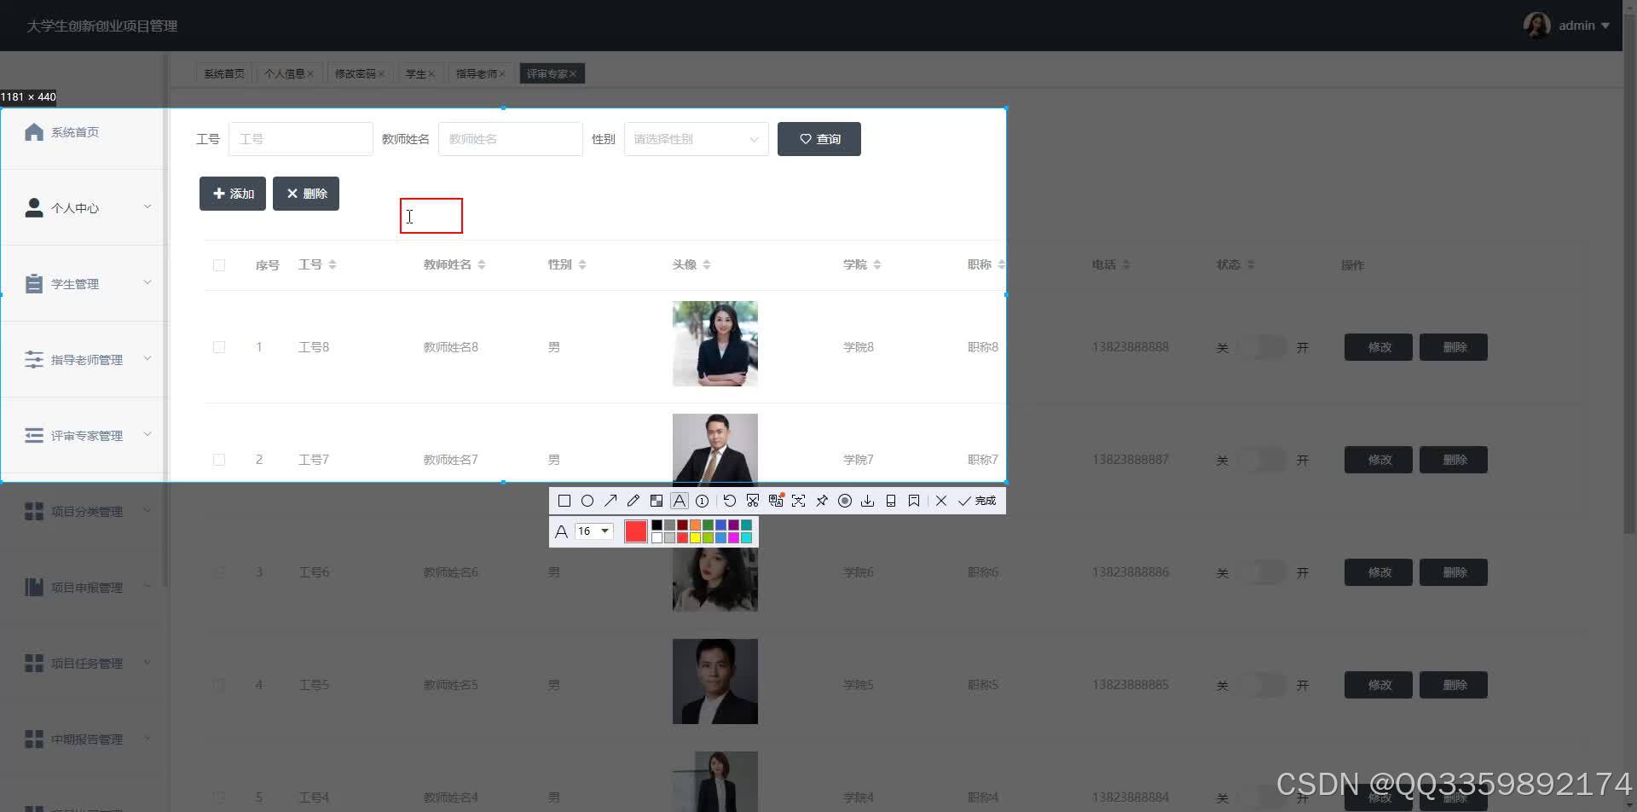Toggle the status switch for 13823888887
The image size is (1637, 812).
[1262, 460]
